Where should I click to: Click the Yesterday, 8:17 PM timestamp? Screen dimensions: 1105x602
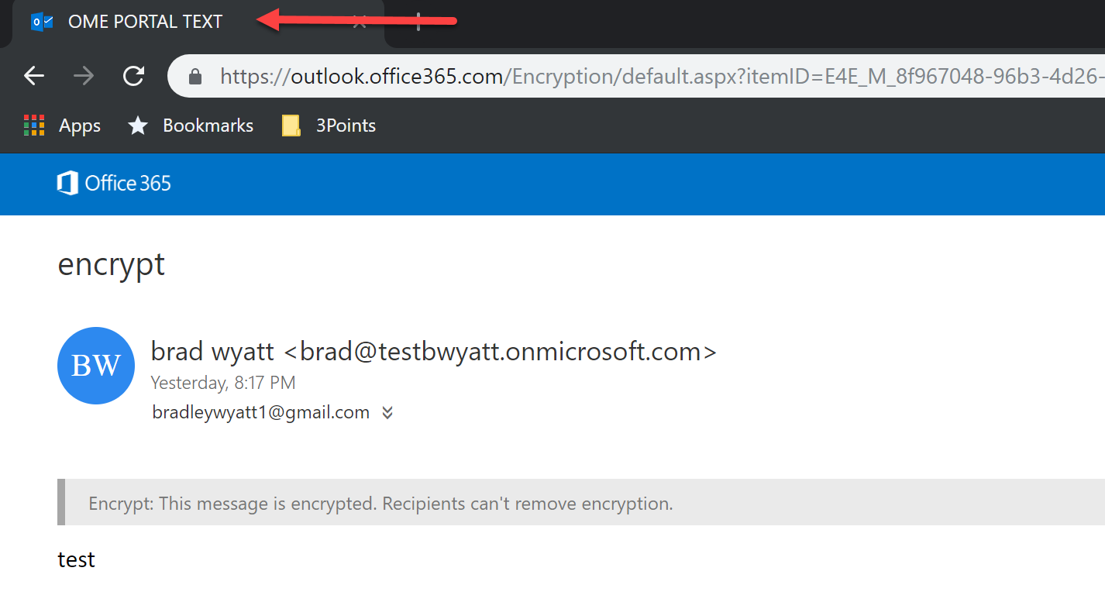pyautogui.click(x=223, y=383)
